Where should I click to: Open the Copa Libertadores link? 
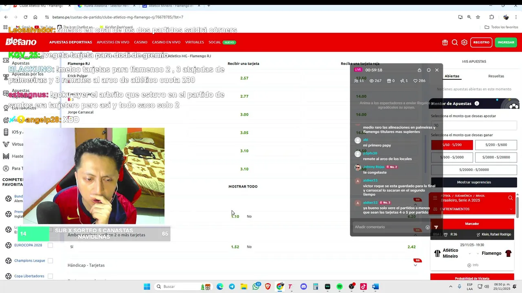click(x=29, y=276)
